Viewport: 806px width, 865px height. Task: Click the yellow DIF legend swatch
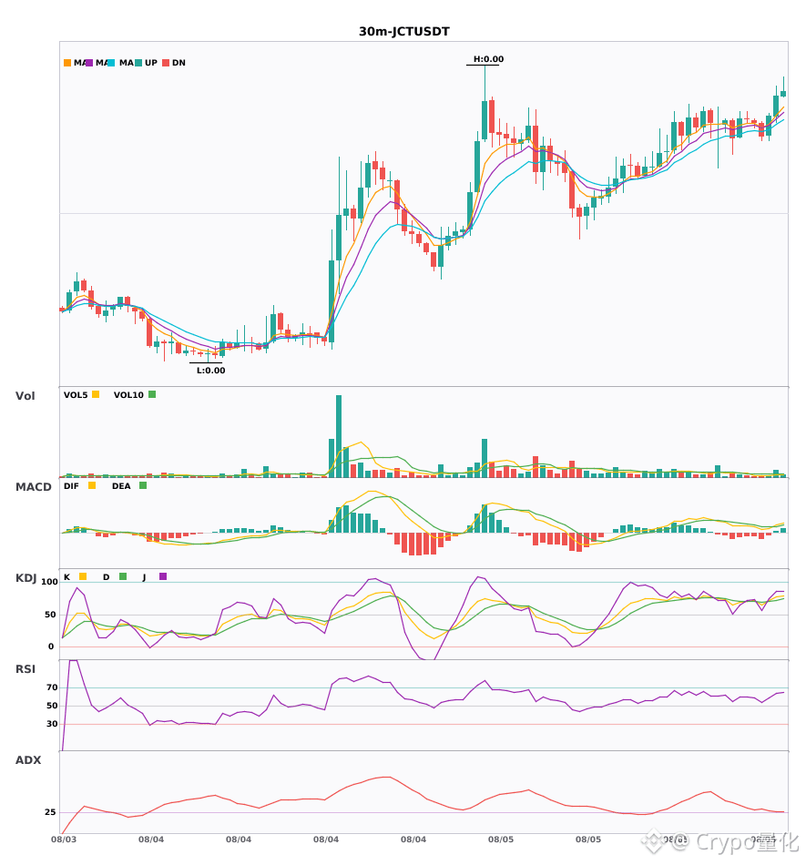coord(92,485)
